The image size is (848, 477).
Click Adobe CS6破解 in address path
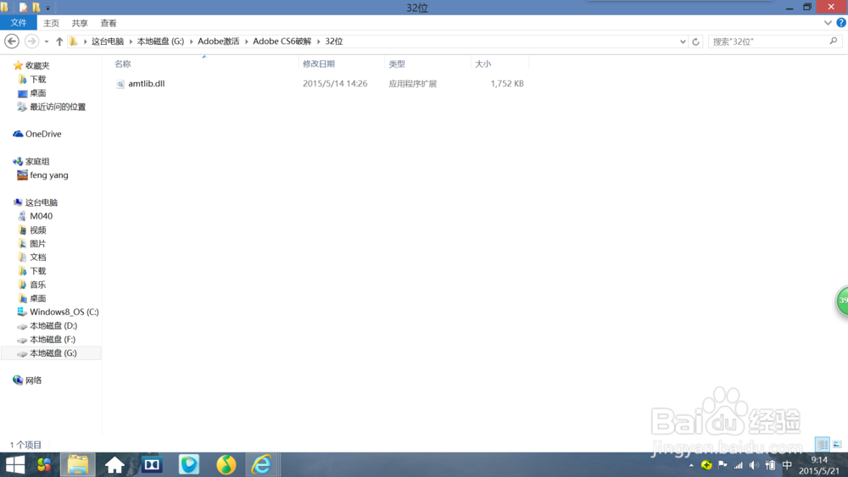click(x=282, y=42)
